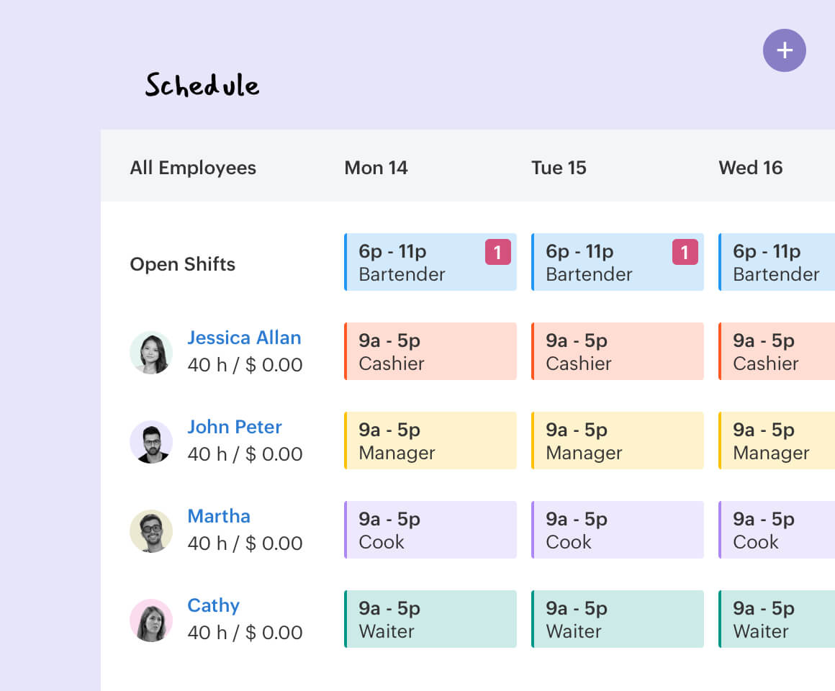Screen dimensions: 835x691
Task: Click the red badge on Monday's Bartender shift
Action: click(x=497, y=252)
